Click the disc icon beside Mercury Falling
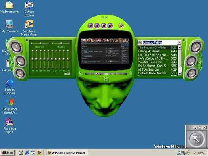 (x=140, y=42)
